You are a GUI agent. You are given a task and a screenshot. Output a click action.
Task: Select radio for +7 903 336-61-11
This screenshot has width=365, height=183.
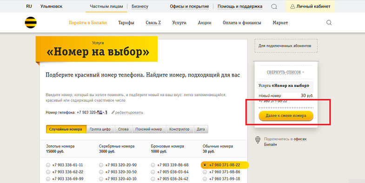coord(48,165)
